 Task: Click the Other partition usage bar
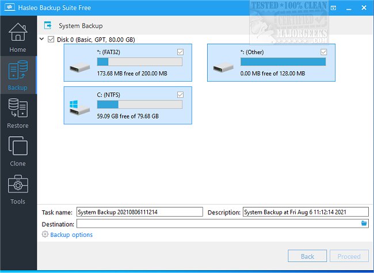pyautogui.click(x=283, y=61)
